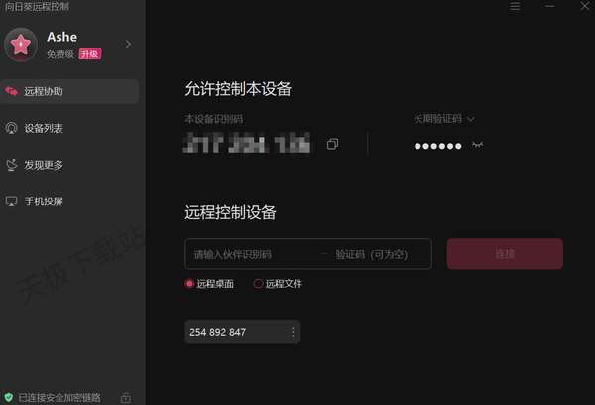Select recent device 254 892 847

pos(237,332)
